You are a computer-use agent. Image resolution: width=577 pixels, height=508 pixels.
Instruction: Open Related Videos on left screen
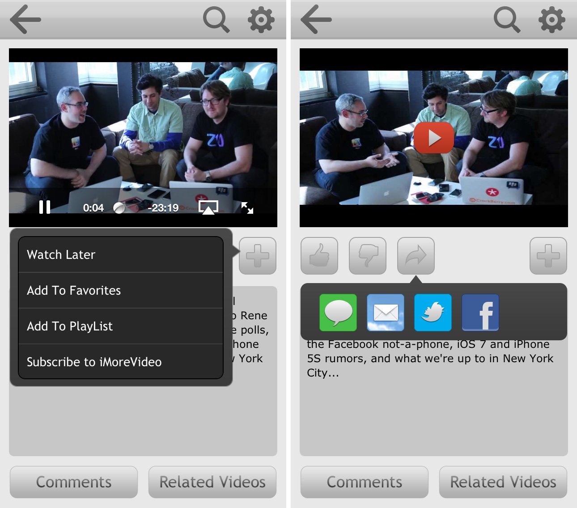point(212,482)
